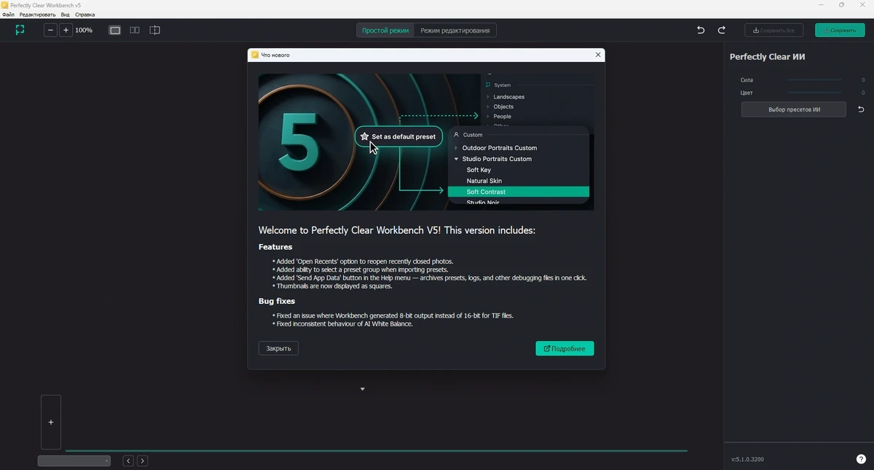
Task: Click the Perfectly Clear logo icon in toolbar
Action: (x=20, y=30)
